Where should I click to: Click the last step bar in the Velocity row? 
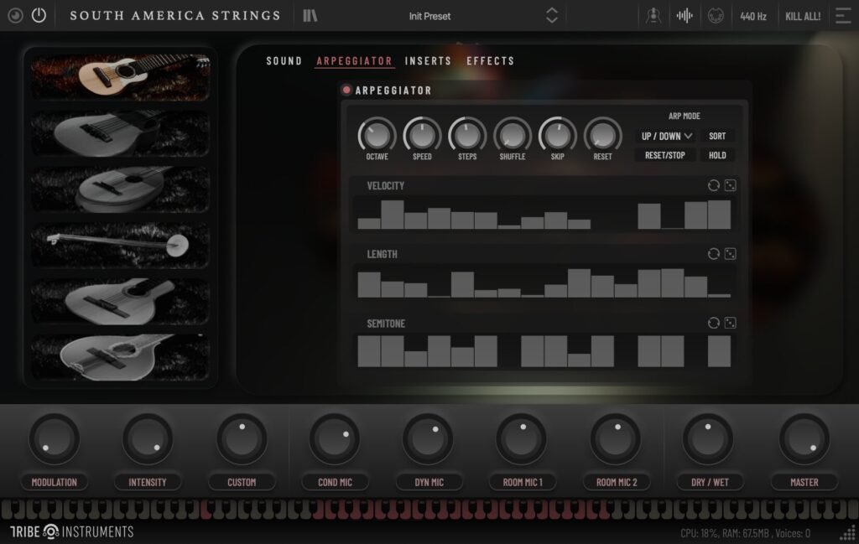click(x=719, y=214)
